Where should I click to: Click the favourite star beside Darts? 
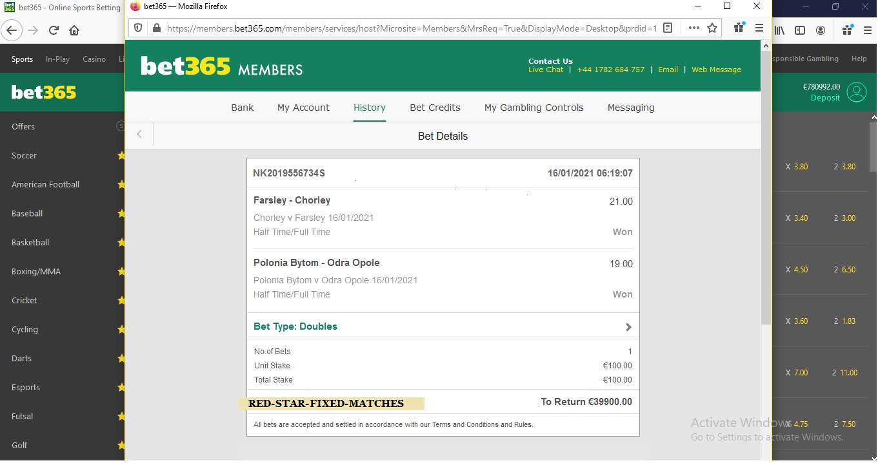121,358
